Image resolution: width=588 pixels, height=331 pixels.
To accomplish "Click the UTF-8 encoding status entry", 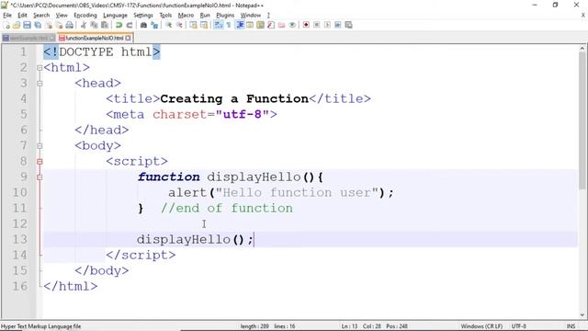I will pyautogui.click(x=518, y=326).
